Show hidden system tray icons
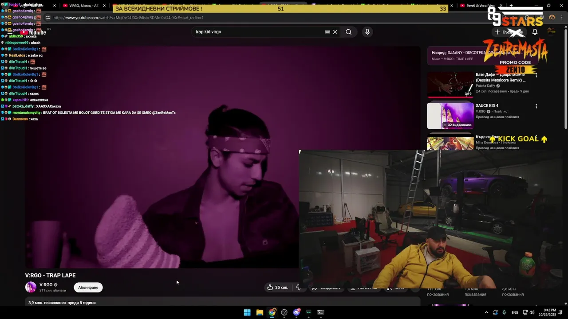568x319 pixels. click(486, 312)
